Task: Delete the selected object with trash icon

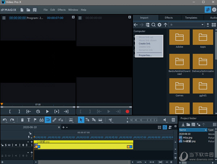Action: pyautogui.click(x=22, y=120)
